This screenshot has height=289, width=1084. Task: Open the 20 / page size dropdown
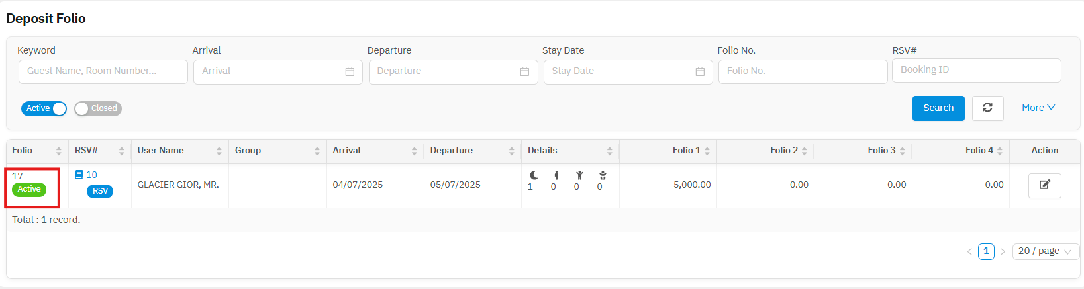[x=1045, y=251]
